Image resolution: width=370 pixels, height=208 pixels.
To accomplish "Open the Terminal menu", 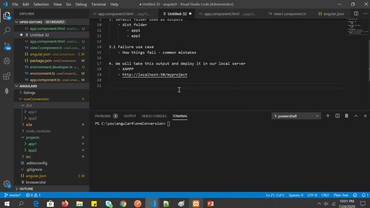I will (98, 4).
